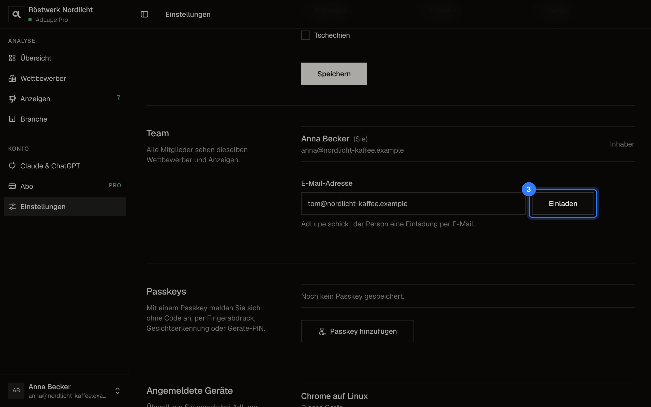This screenshot has height=407, width=651.
Task: Click the Noch kein Passkey gespeichert text
Action: [353, 296]
